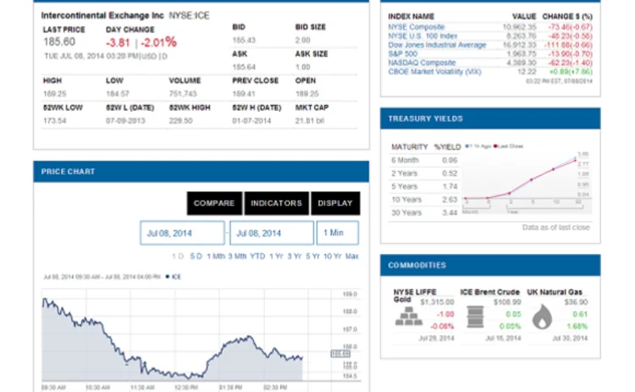
Task: Open the S&P 500 index link
Action: [402, 54]
